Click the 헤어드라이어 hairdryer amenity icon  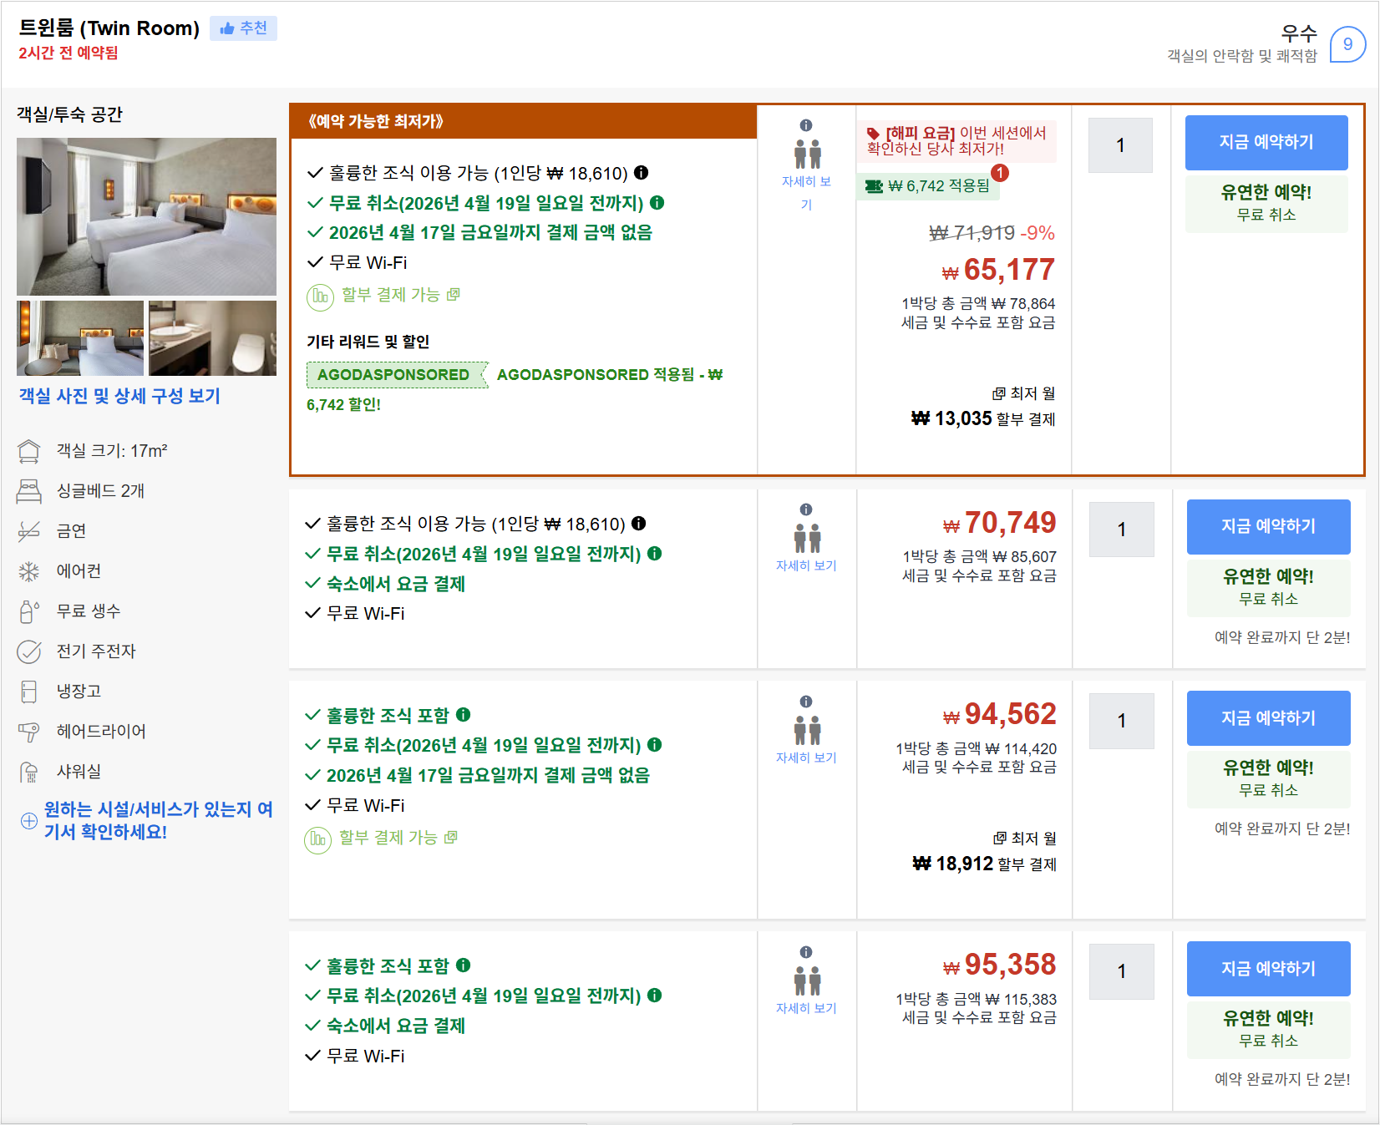tap(29, 731)
